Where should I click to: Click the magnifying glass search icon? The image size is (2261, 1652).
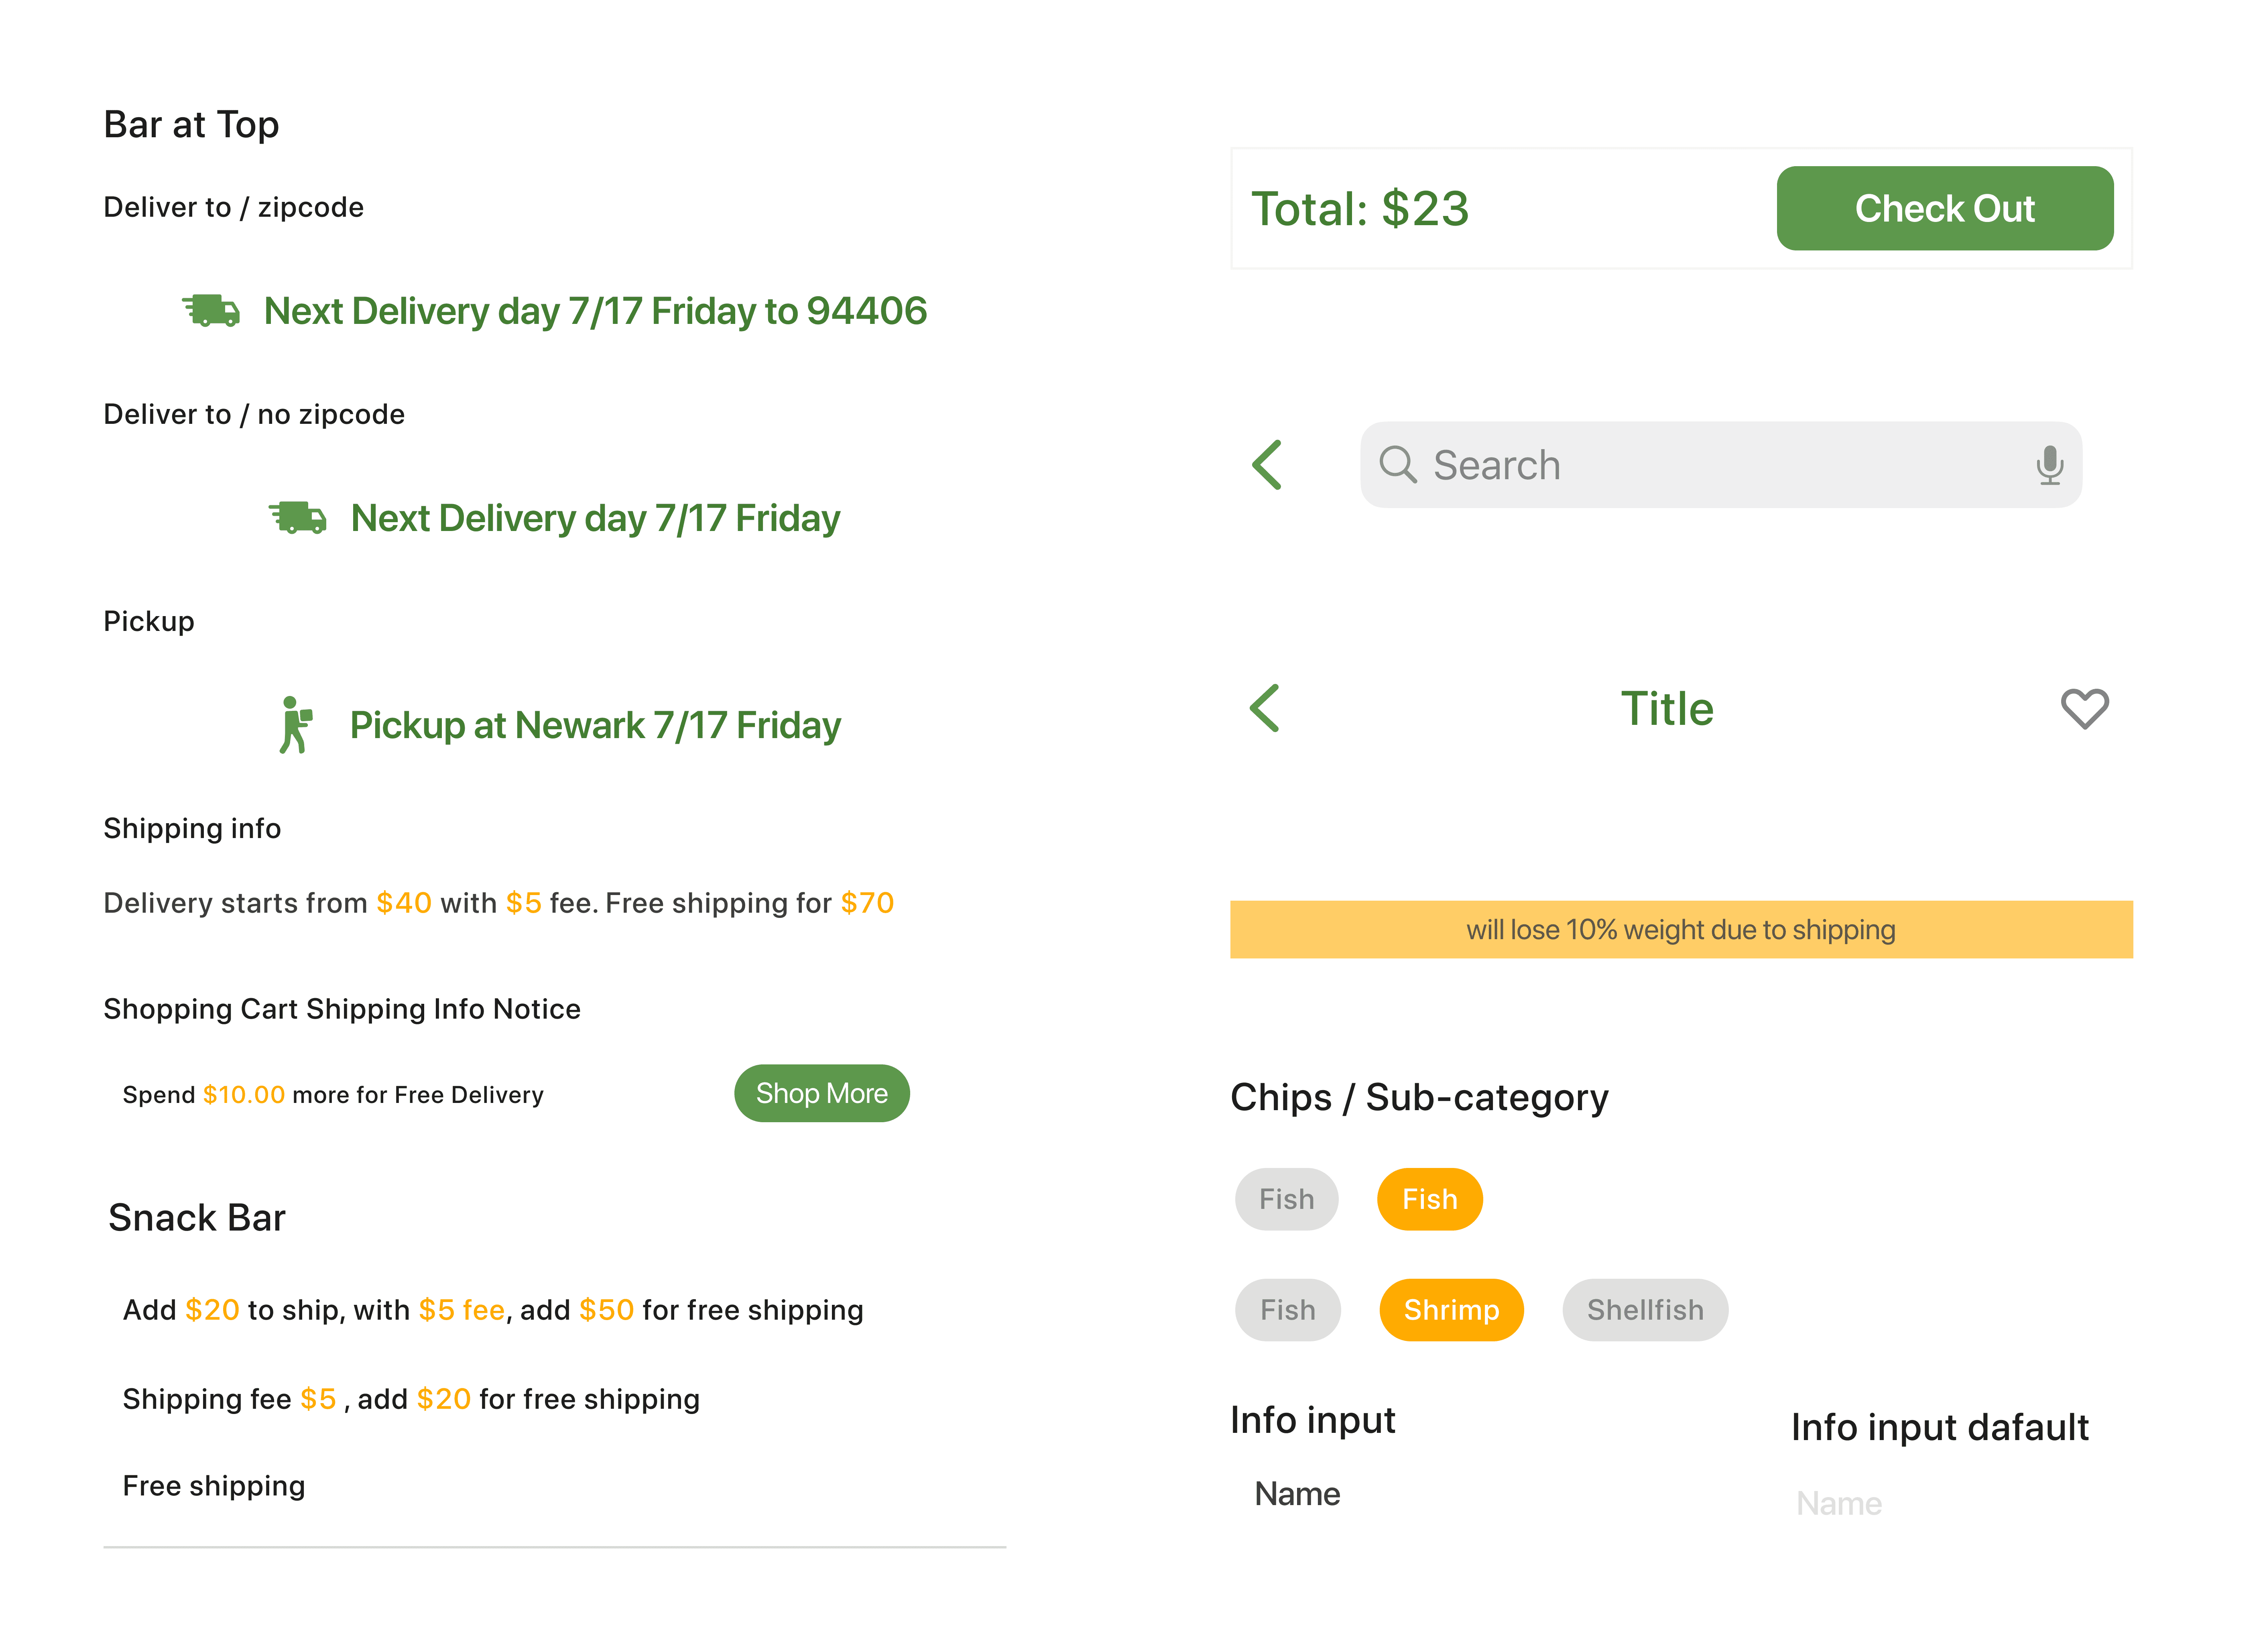click(1398, 465)
